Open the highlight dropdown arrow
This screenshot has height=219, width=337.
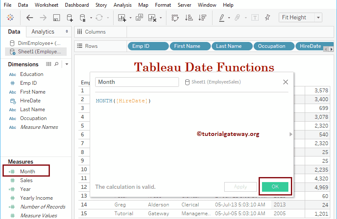[229, 18]
